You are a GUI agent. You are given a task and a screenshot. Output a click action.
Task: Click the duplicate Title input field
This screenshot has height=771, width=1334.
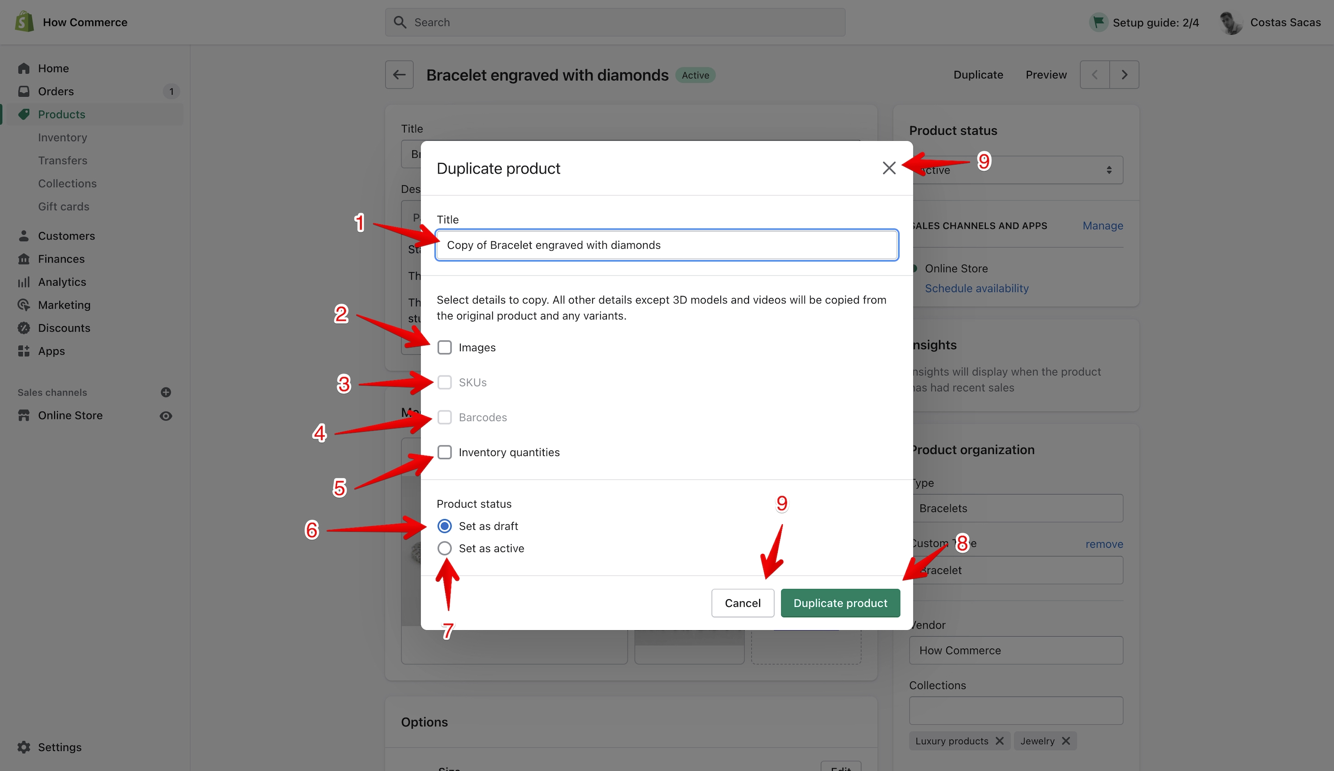(x=667, y=245)
